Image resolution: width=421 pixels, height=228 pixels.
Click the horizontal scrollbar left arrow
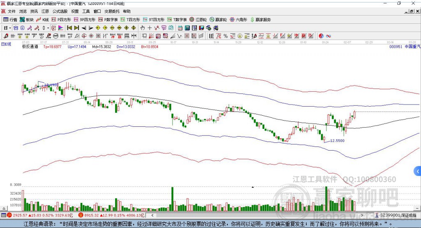pyautogui.click(x=152, y=215)
